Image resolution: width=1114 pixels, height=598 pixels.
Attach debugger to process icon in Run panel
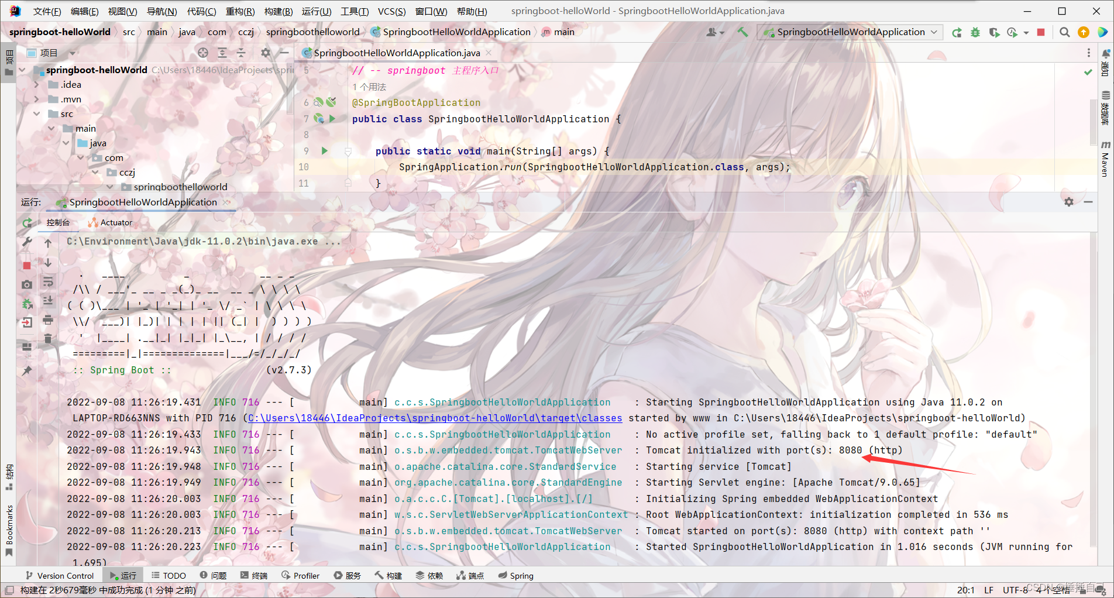(x=27, y=304)
